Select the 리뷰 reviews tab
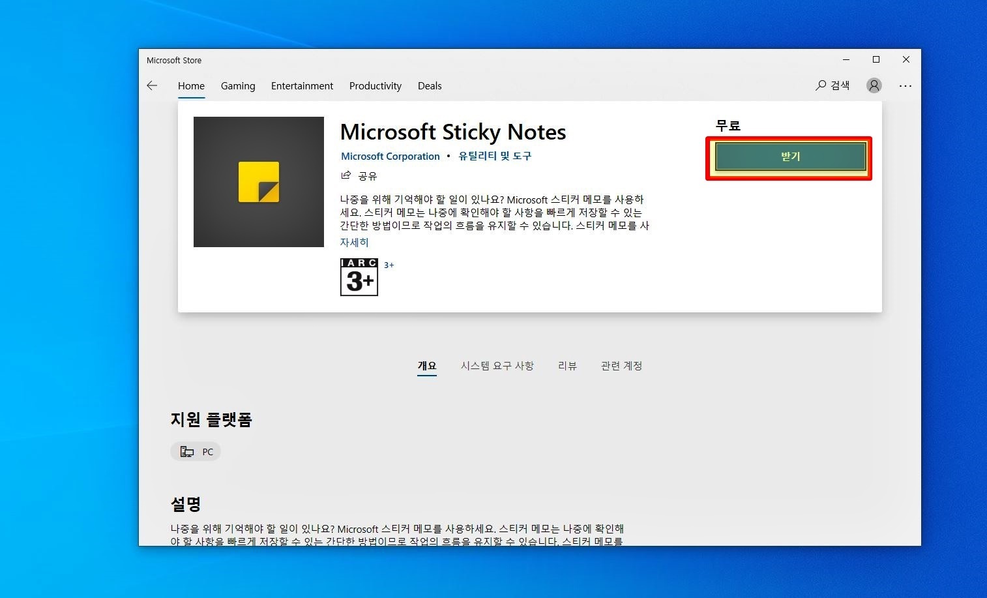 (x=568, y=366)
